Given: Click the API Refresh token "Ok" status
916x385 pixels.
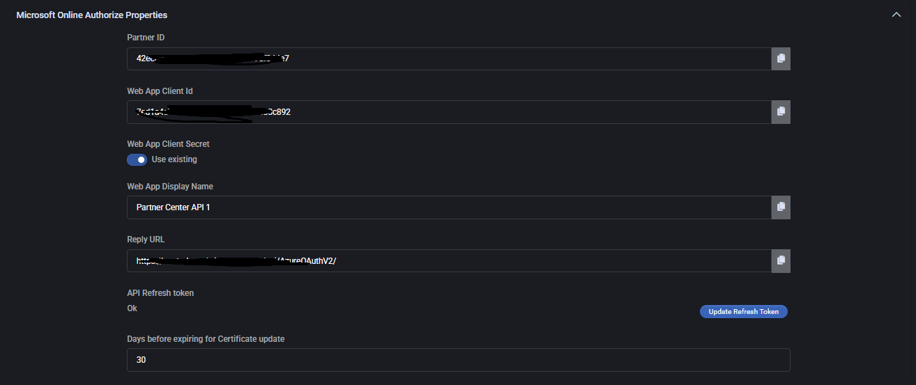Looking at the screenshot, I should point(132,308).
